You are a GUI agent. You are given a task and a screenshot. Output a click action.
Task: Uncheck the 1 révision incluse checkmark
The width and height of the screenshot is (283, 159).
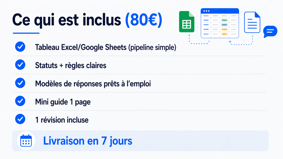click(20, 119)
